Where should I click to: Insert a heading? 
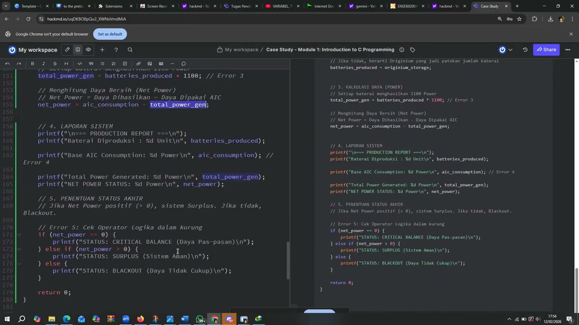tap(66, 64)
